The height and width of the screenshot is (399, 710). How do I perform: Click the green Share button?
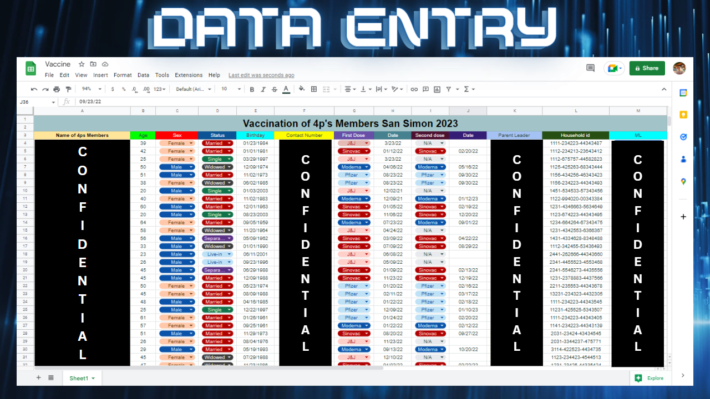tap(647, 68)
